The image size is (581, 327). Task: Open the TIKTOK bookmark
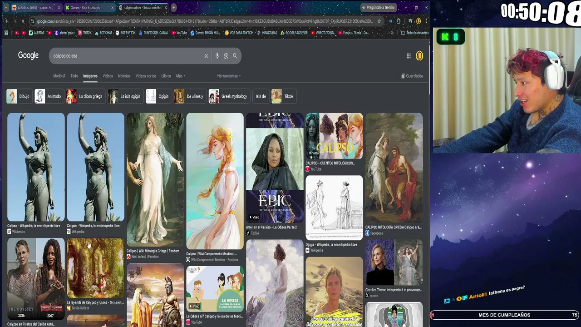84,33
